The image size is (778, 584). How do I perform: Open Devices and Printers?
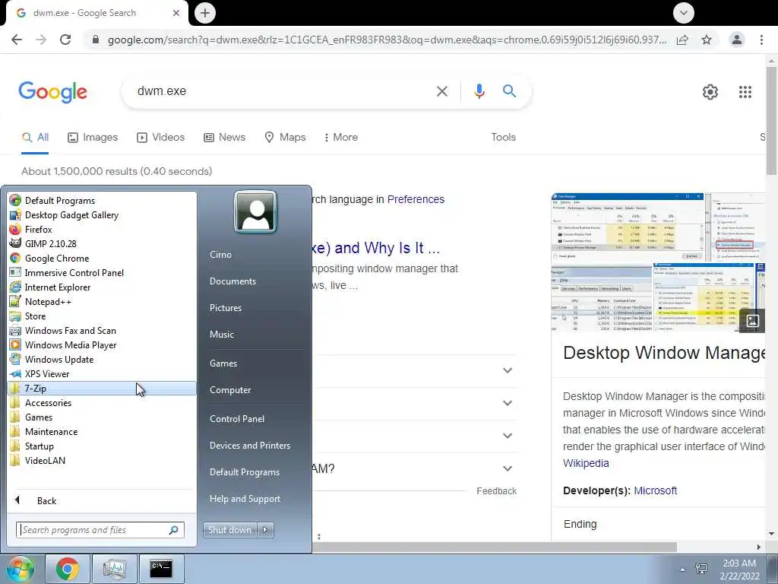250,446
